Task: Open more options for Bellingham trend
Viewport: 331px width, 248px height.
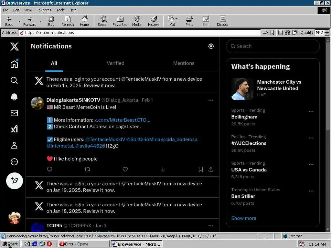Action: coord(311,111)
